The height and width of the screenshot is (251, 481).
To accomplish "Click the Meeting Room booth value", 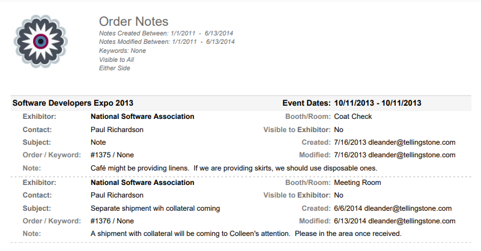I will [357, 182].
